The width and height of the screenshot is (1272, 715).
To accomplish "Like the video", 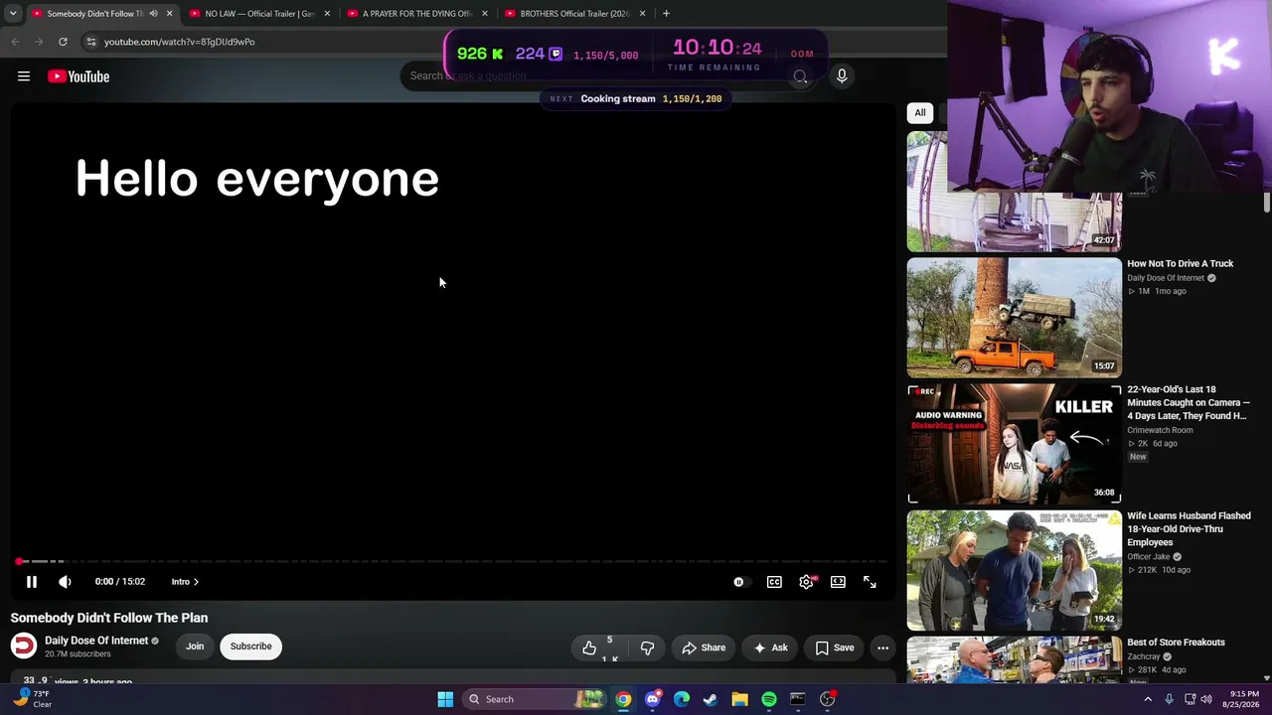I will [602, 647].
